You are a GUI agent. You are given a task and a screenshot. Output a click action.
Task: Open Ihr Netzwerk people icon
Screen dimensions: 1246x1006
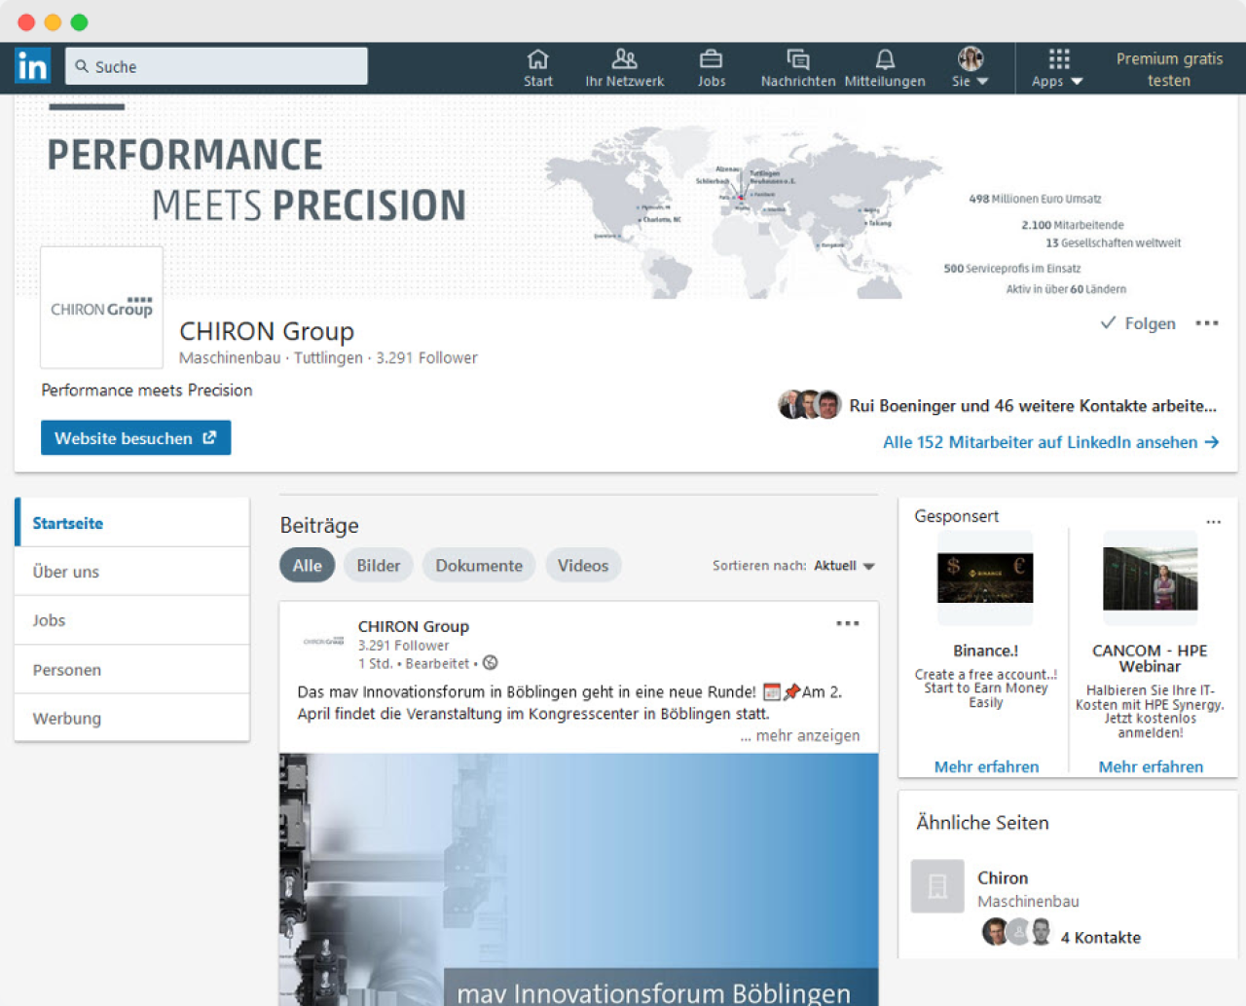(x=624, y=59)
